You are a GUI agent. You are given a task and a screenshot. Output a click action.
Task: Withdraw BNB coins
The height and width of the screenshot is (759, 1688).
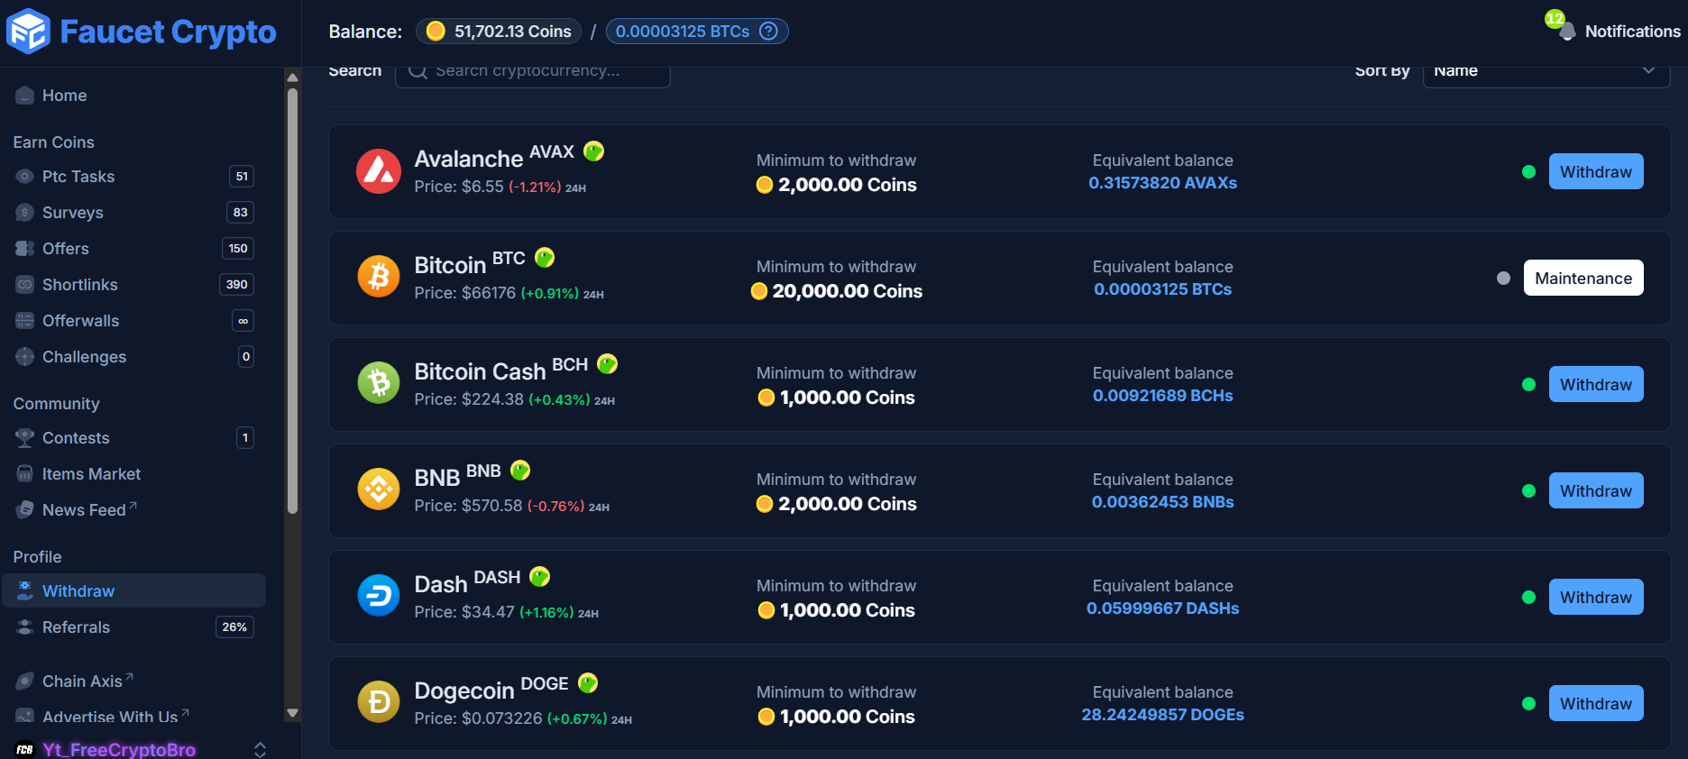click(1596, 490)
